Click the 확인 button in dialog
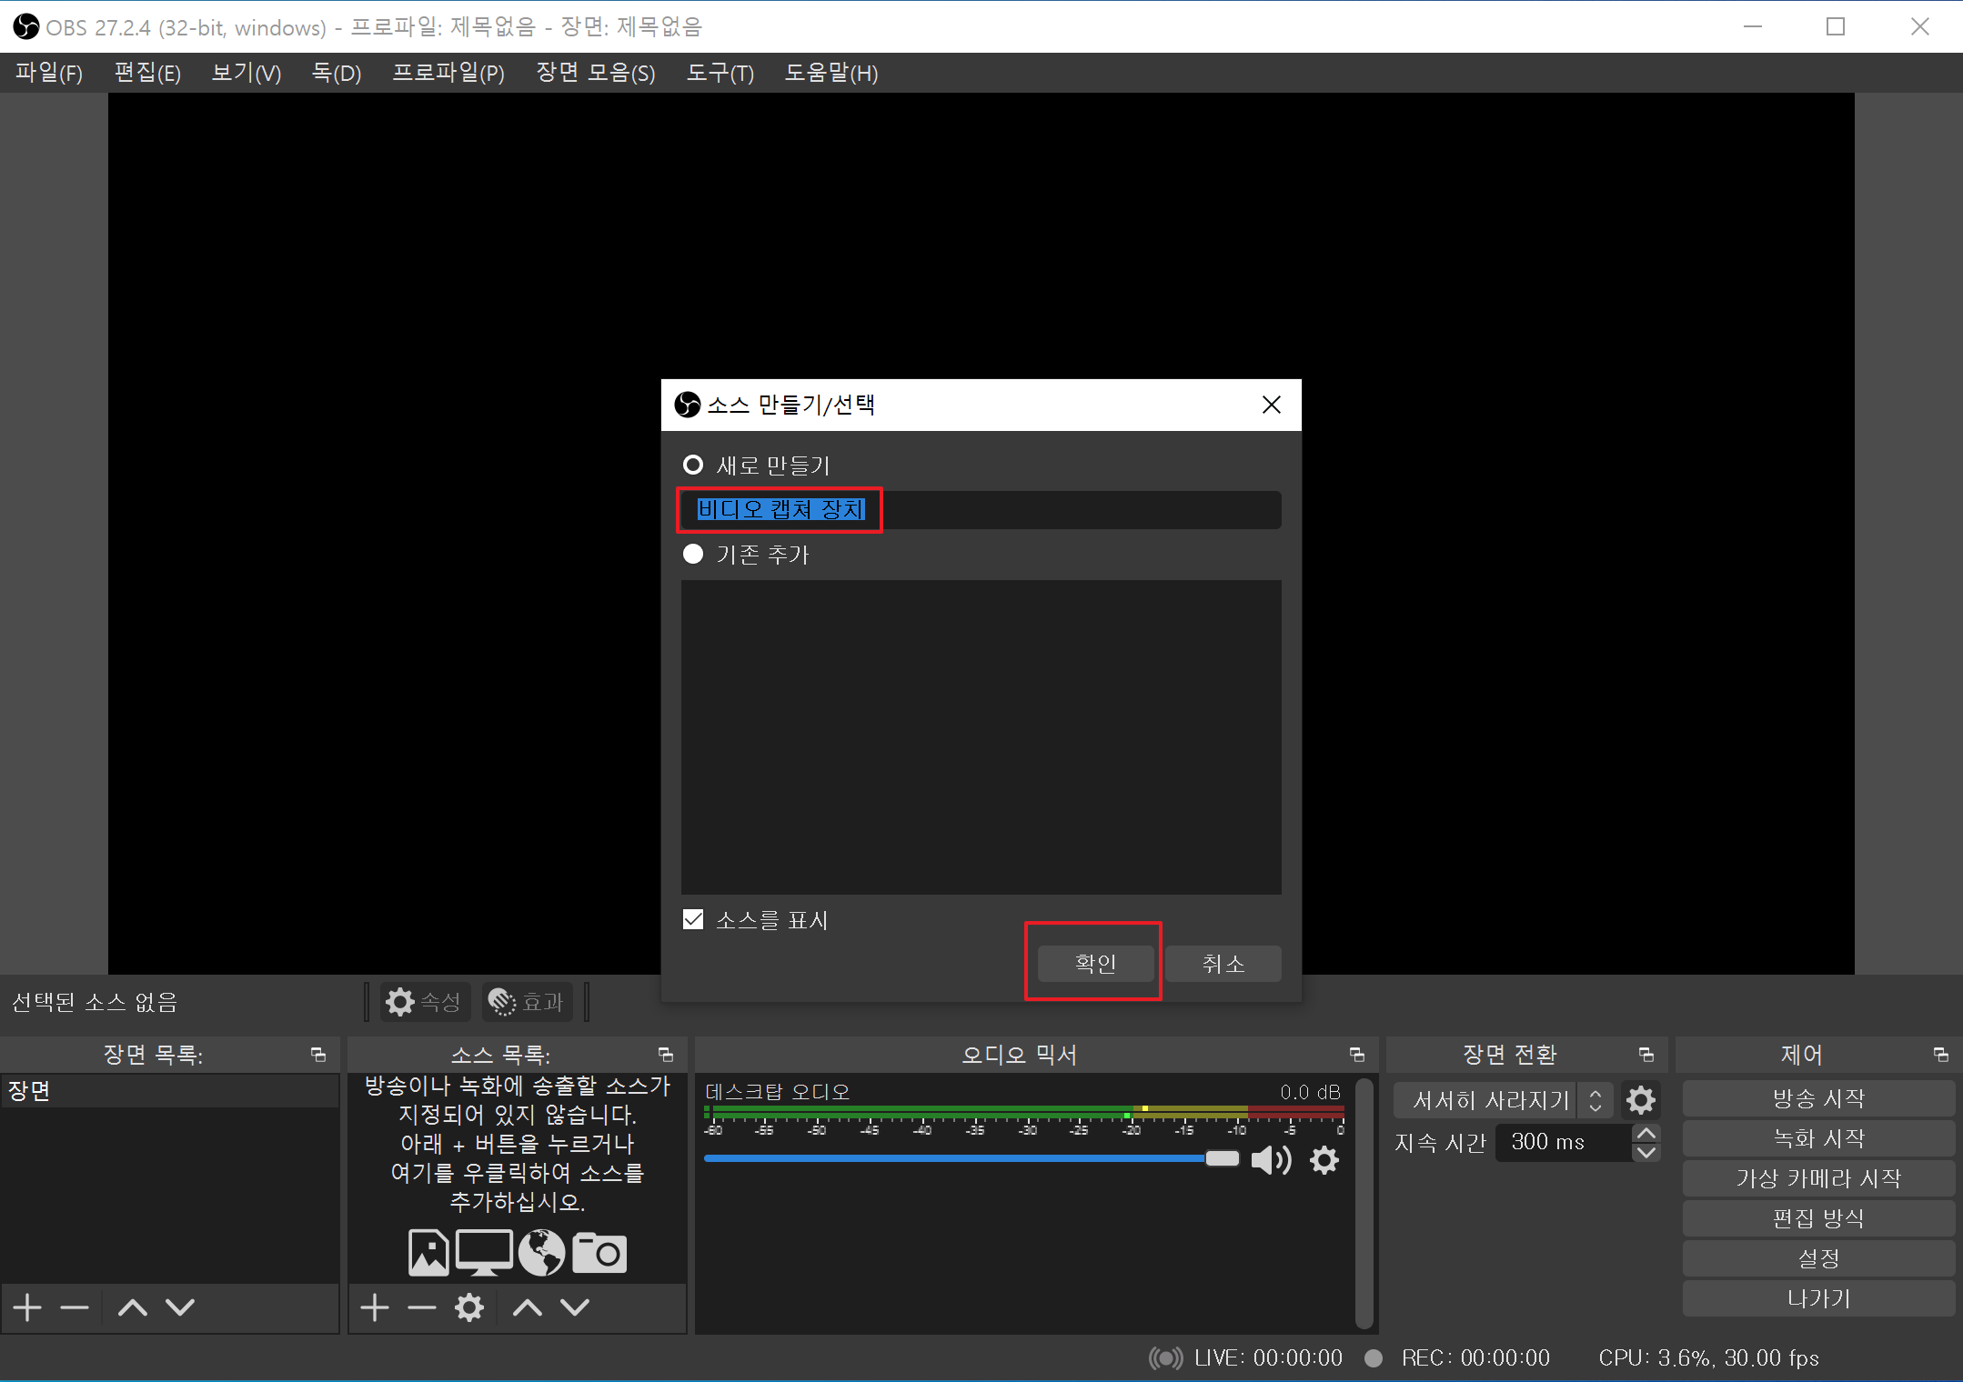This screenshot has height=1382, width=1963. (x=1095, y=964)
